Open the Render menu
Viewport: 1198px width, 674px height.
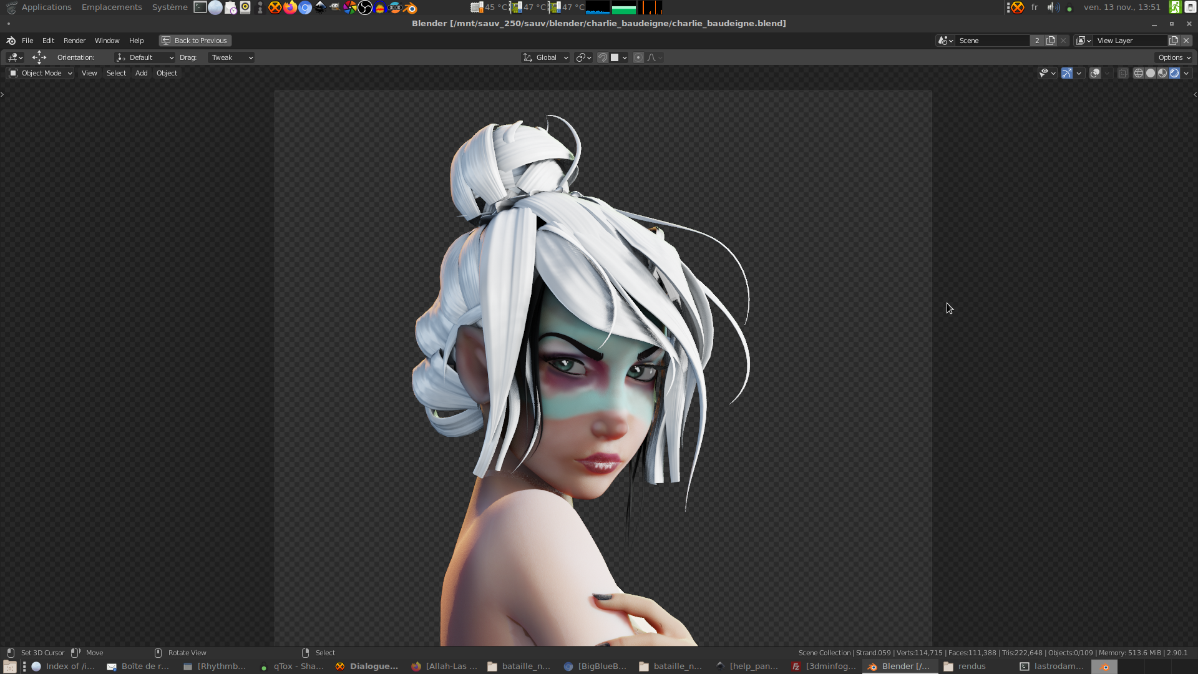tap(74, 41)
